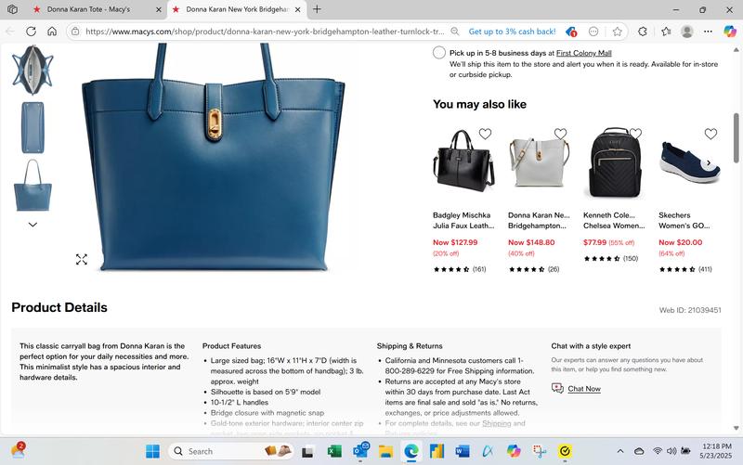743x465 pixels.
Task: Show hidden system tray icons chevron
Action: point(619,451)
